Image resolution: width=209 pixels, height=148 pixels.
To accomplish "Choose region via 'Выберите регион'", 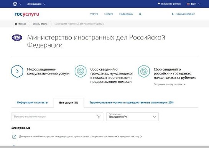I will 171,4.
